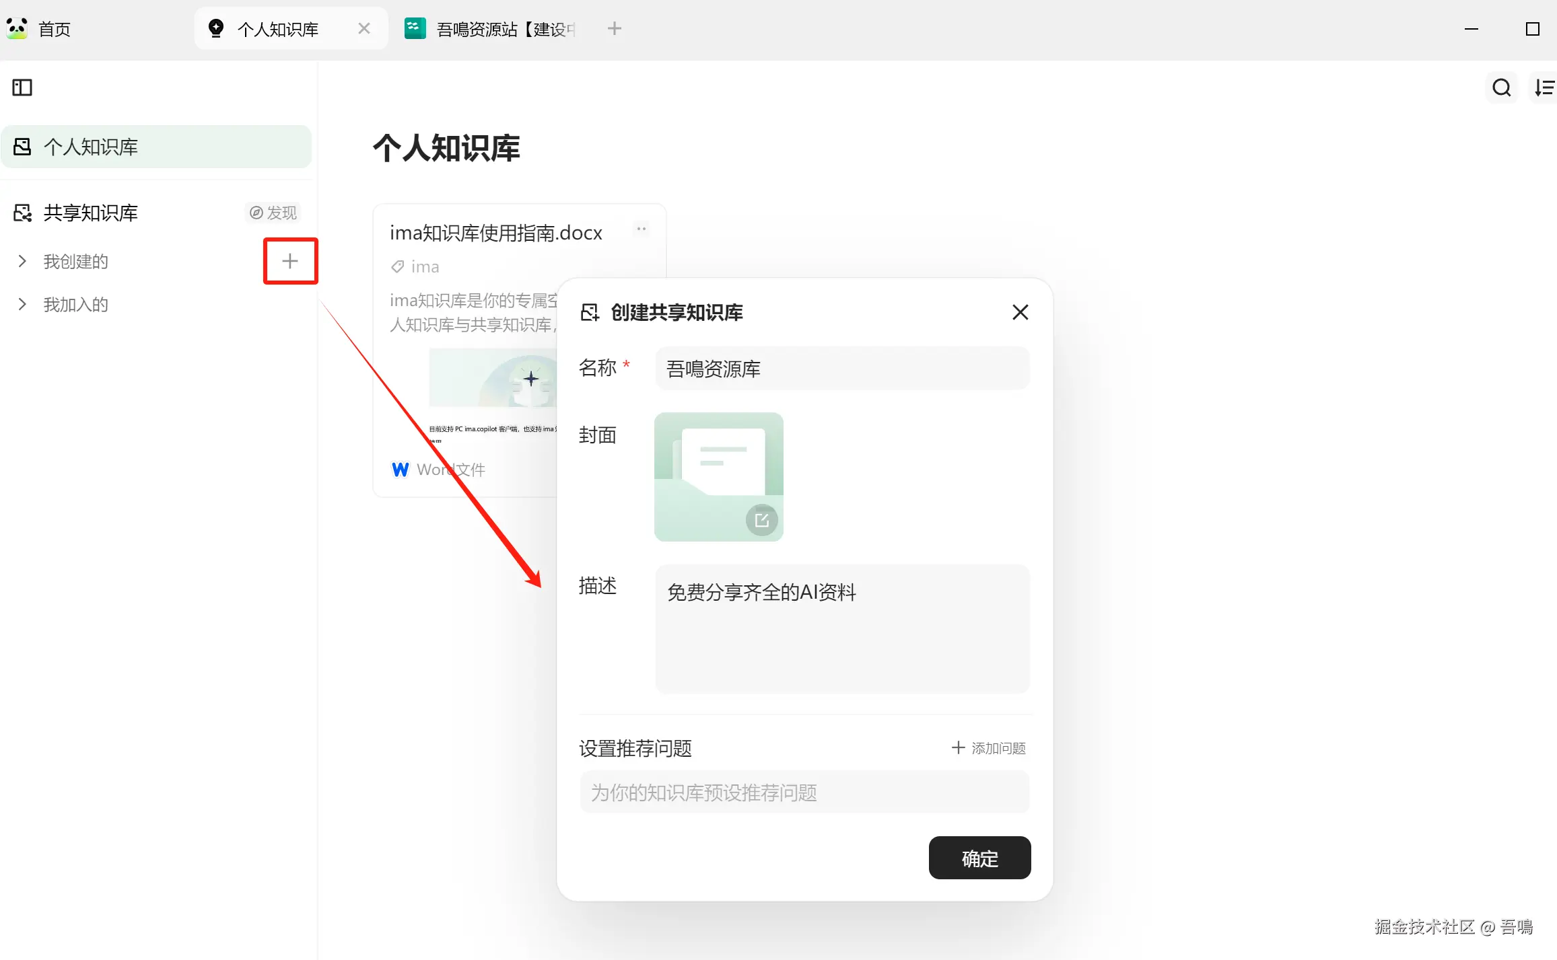Click the 描述 description text area

842,629
